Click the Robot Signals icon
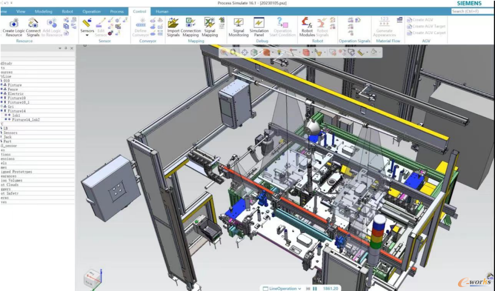The image size is (495, 291). tap(322, 23)
